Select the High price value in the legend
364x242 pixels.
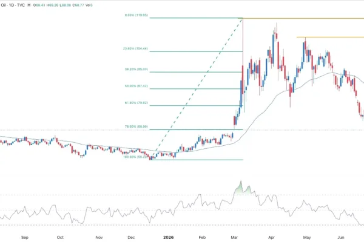point(52,5)
